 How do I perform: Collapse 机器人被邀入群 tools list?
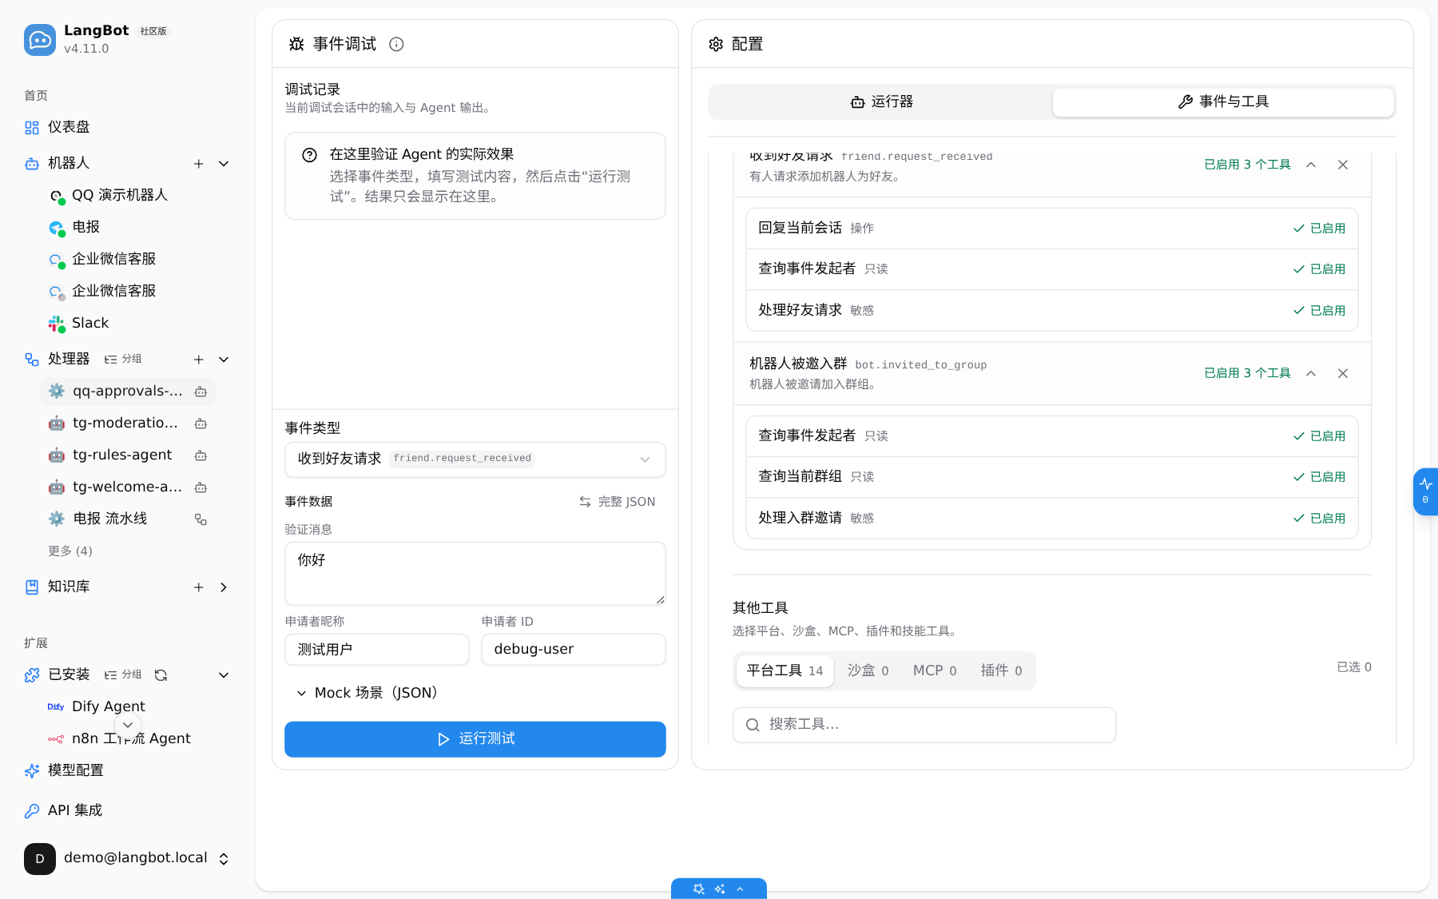point(1311,373)
